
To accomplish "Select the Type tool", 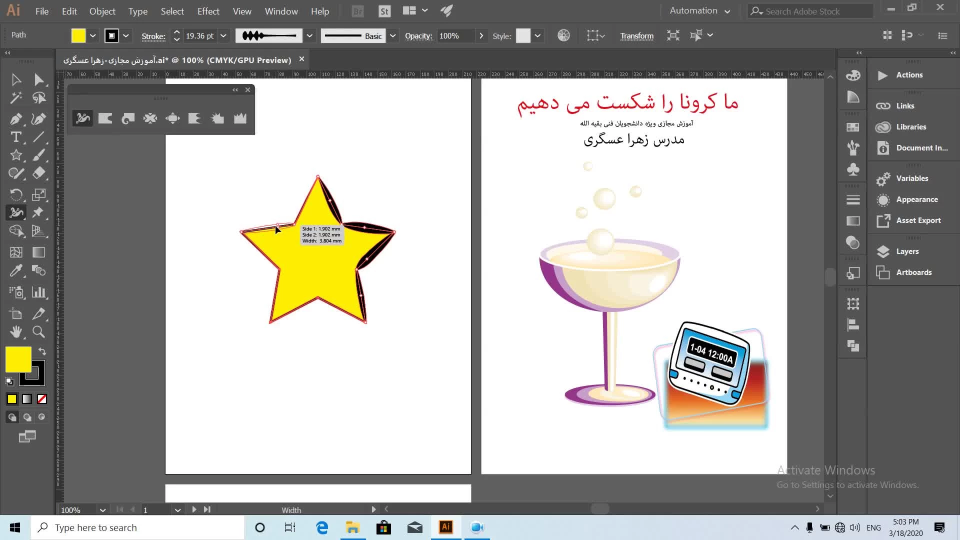I will coord(15,137).
